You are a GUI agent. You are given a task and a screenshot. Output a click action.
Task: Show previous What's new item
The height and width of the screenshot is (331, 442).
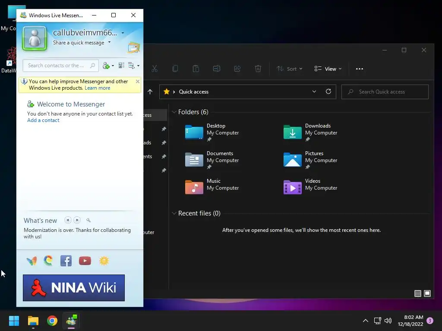[x=68, y=220]
